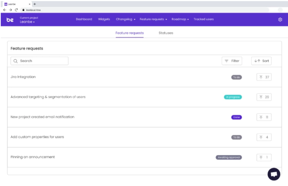
Task: Click the browser back arrow
Action: coord(5,10)
